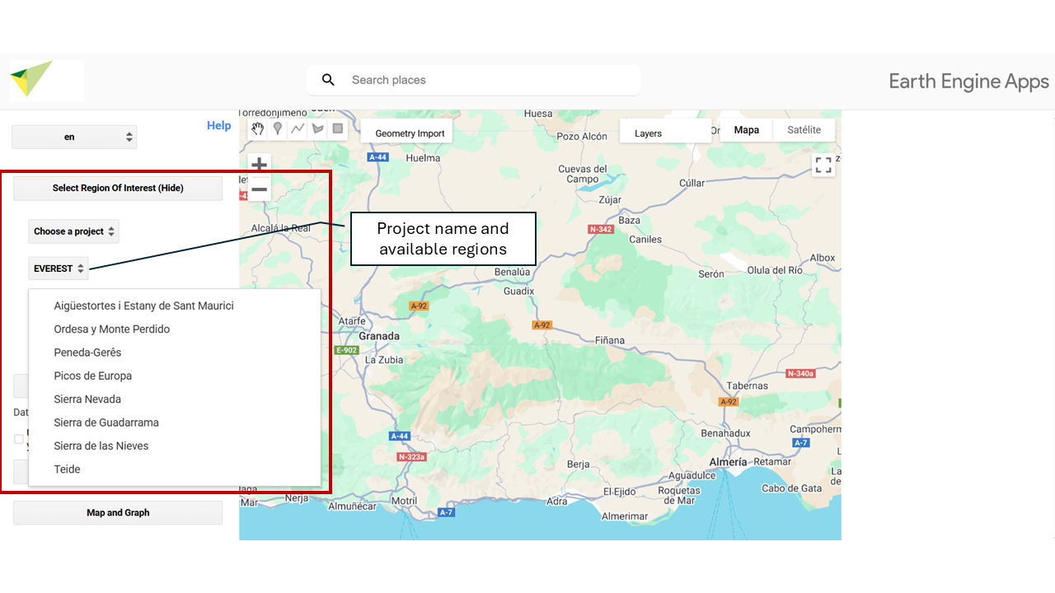Select Sierra Nevada from the region list
The image size is (1055, 593).
(87, 399)
